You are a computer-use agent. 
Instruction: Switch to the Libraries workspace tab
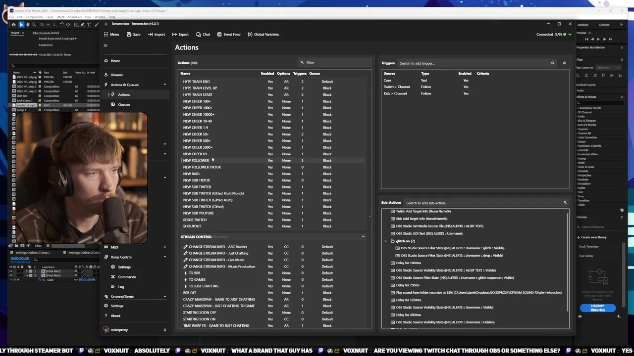coord(604,25)
